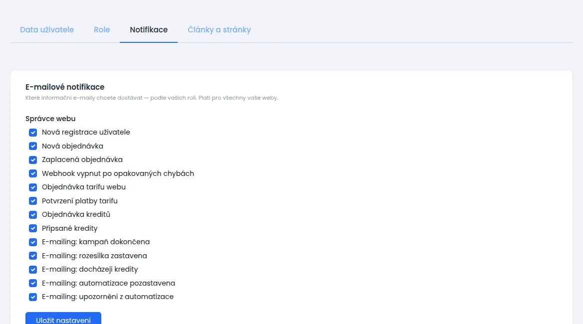This screenshot has width=583, height=324.
Task: Toggle Objednávka tarifu webu checkbox
Action: click(33, 187)
